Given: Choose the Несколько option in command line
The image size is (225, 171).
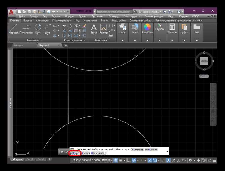Looking at the screenshot, I should [98, 153].
